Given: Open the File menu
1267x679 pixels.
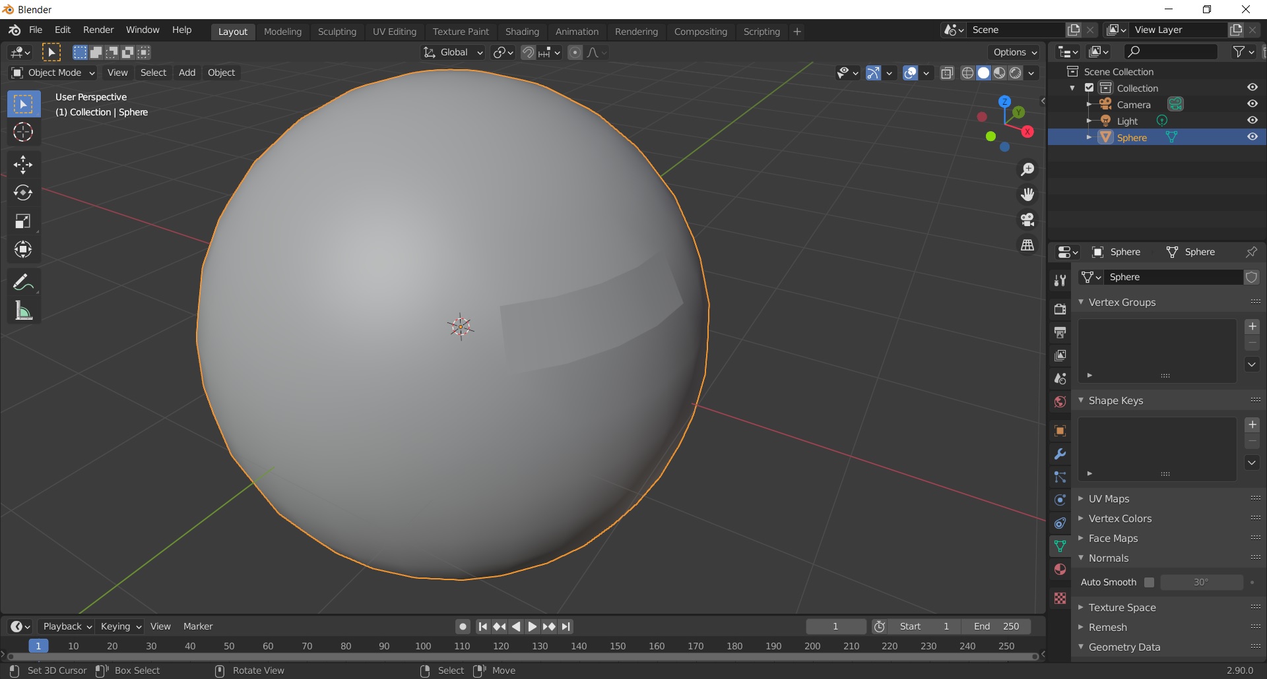Looking at the screenshot, I should point(36,30).
